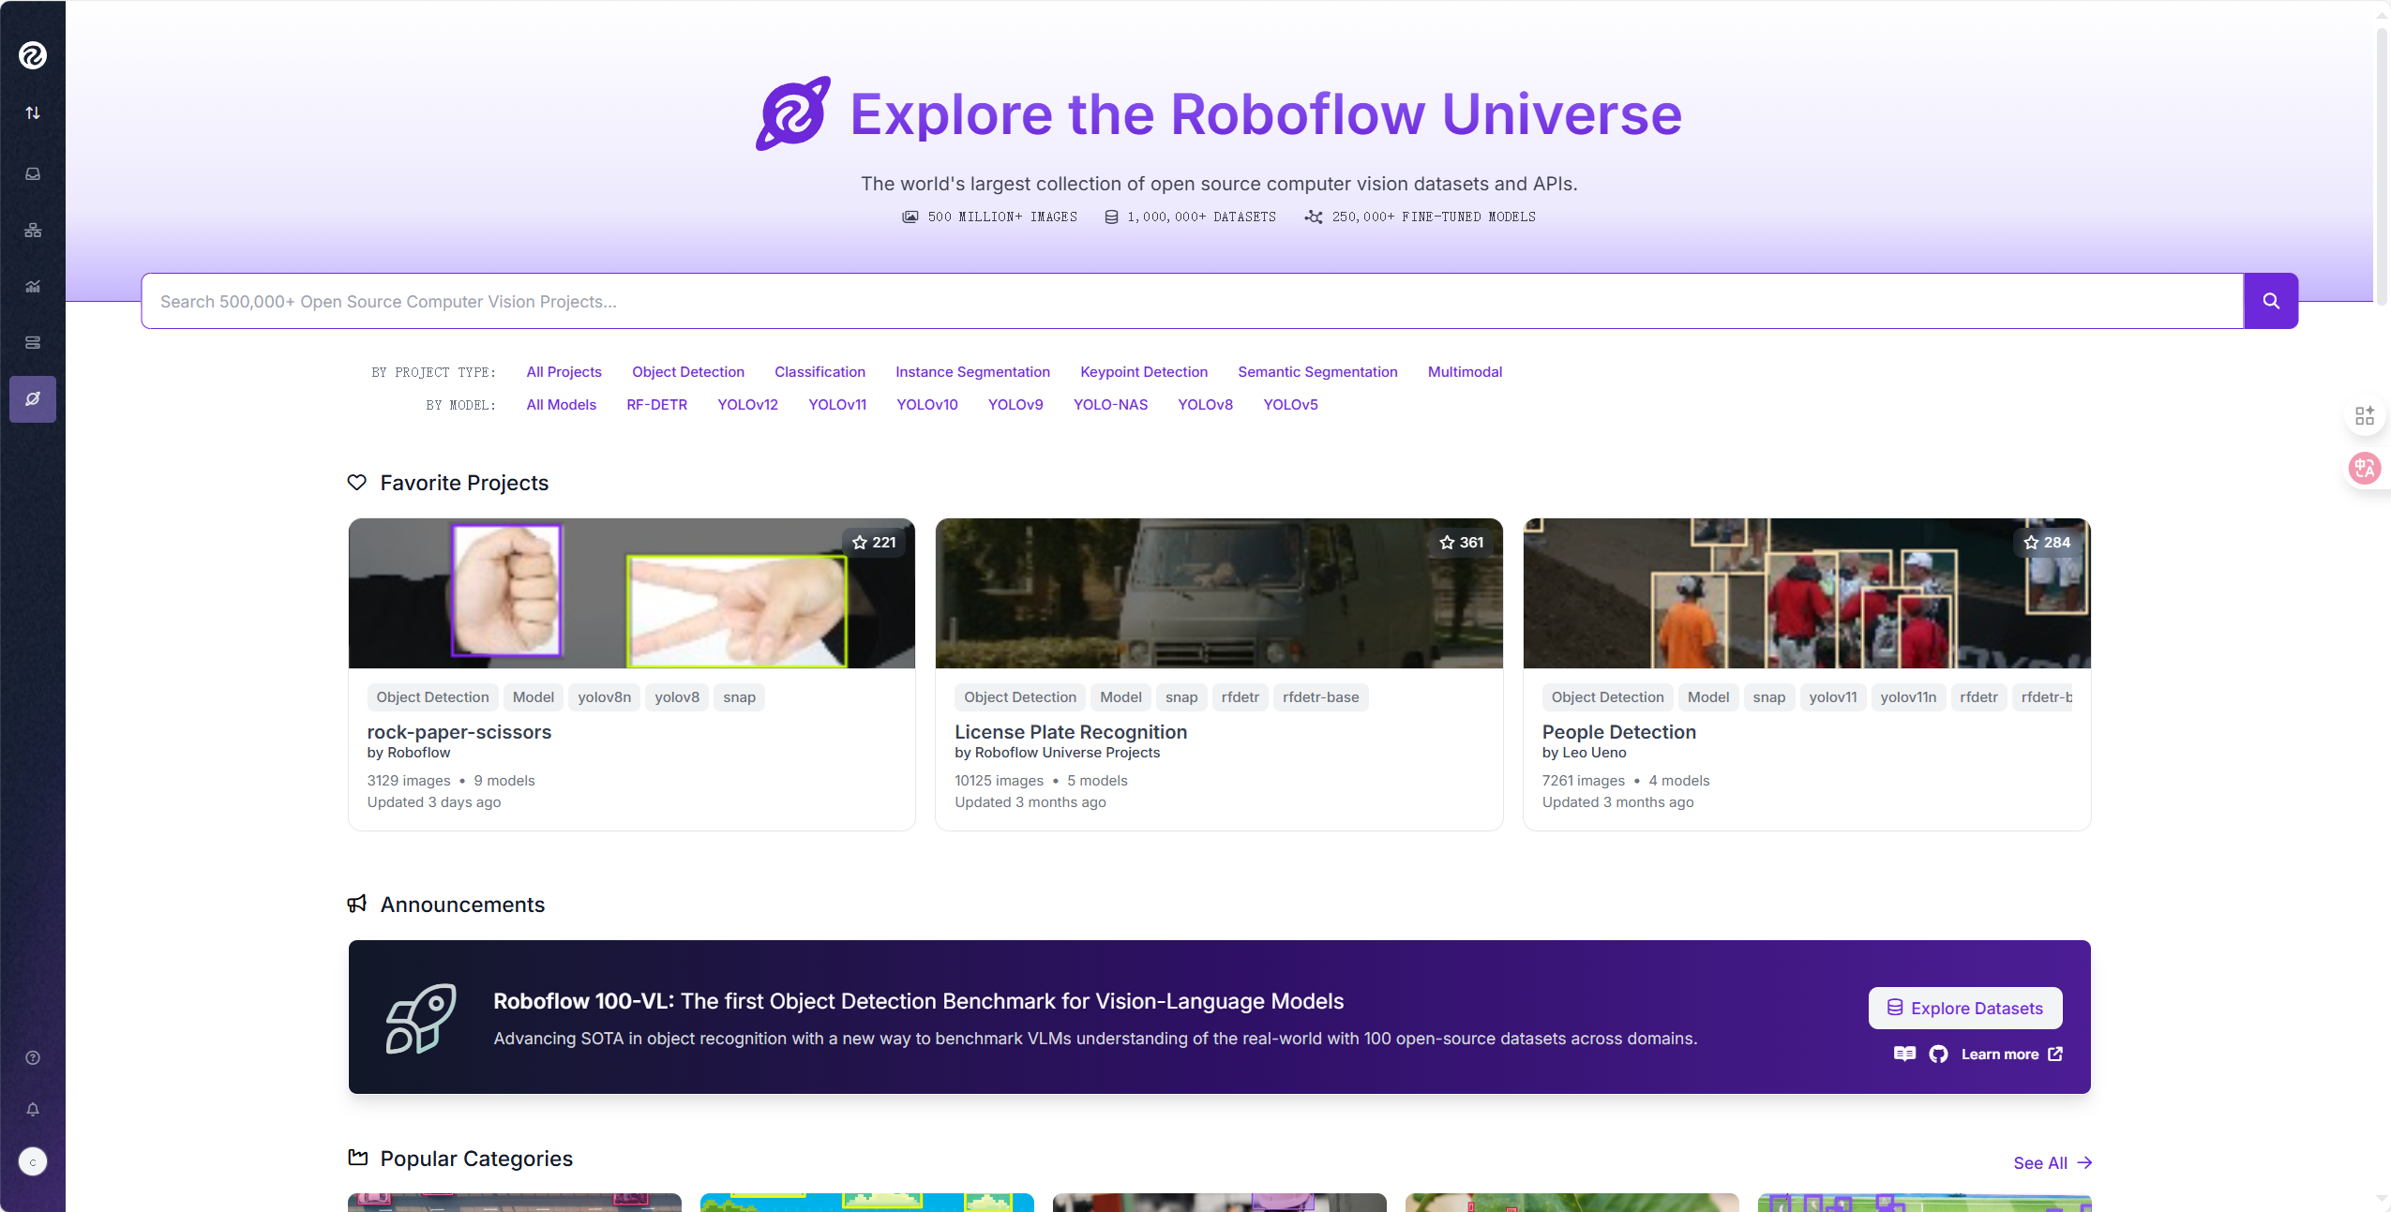The width and height of the screenshot is (2391, 1212).
Task: Select the YOLOv11 model filter
Action: tap(836, 405)
